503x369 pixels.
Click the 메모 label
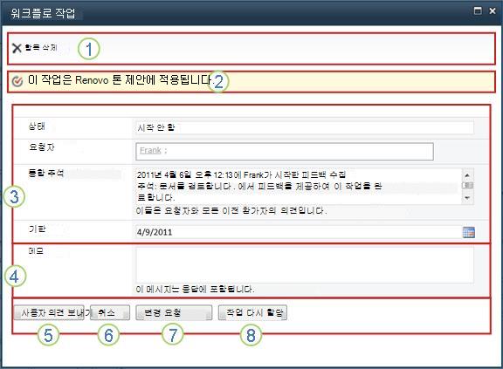pos(36,251)
